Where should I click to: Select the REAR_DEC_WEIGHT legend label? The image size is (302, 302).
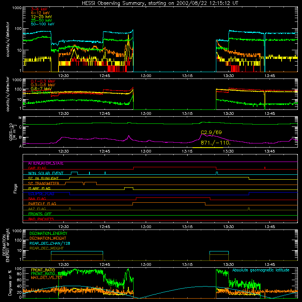click(46, 248)
